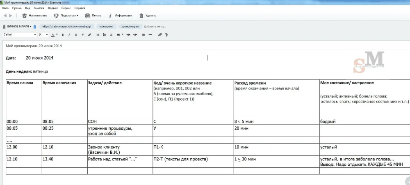The width and height of the screenshot is (410, 185).
Task: Open note Information (Информация) panel
Action: tap(110, 16)
